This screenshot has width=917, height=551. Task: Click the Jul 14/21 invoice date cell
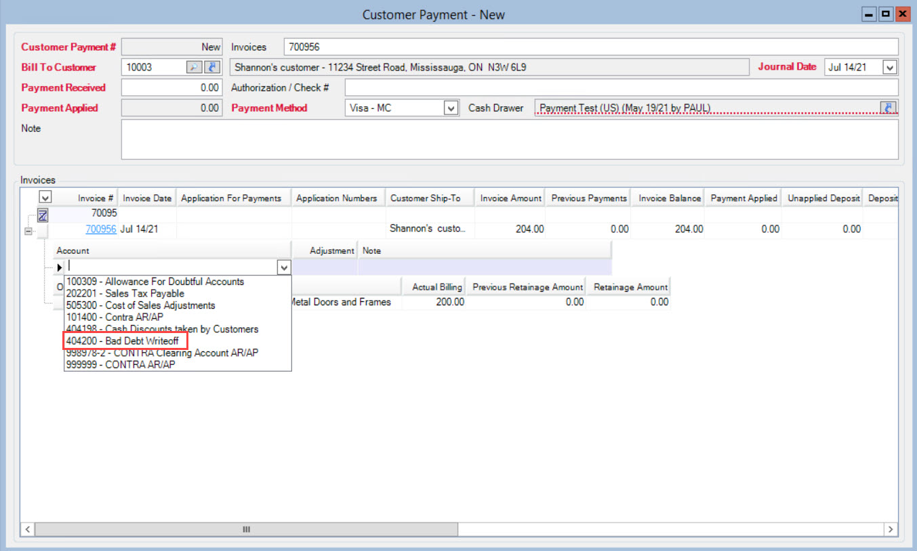point(147,229)
